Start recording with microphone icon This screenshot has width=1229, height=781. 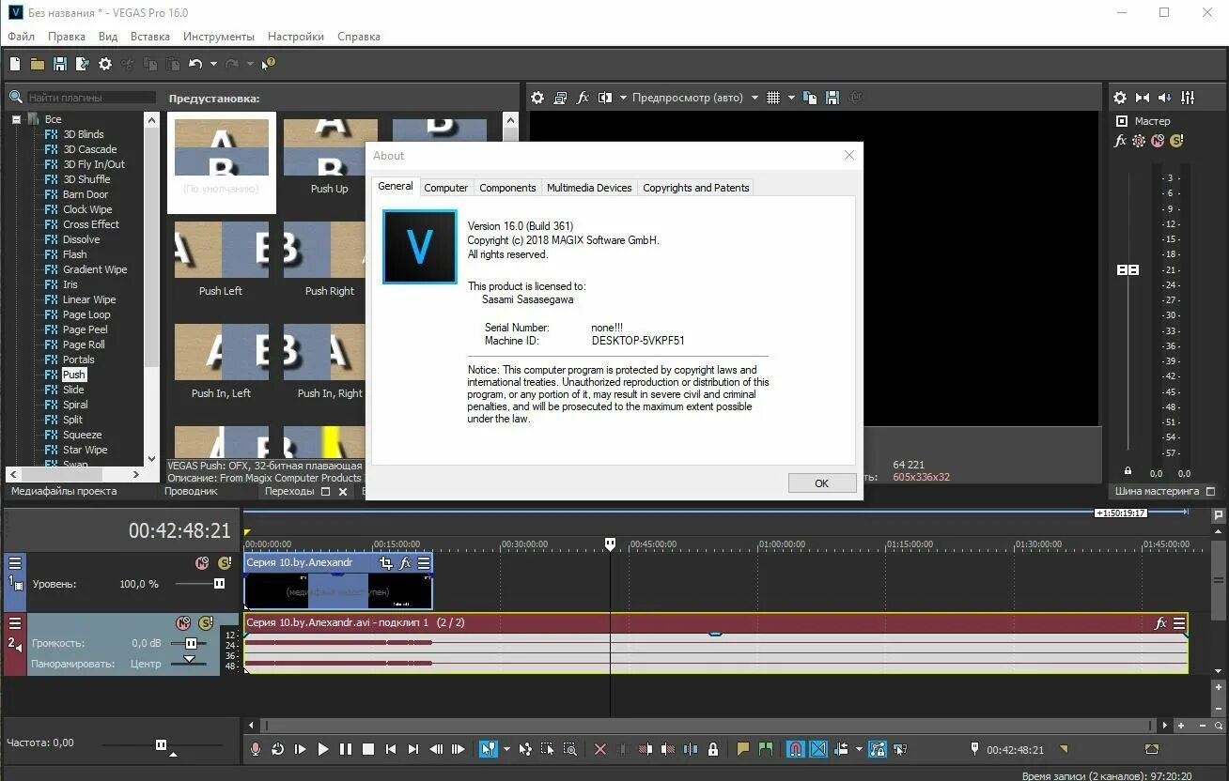click(x=255, y=749)
